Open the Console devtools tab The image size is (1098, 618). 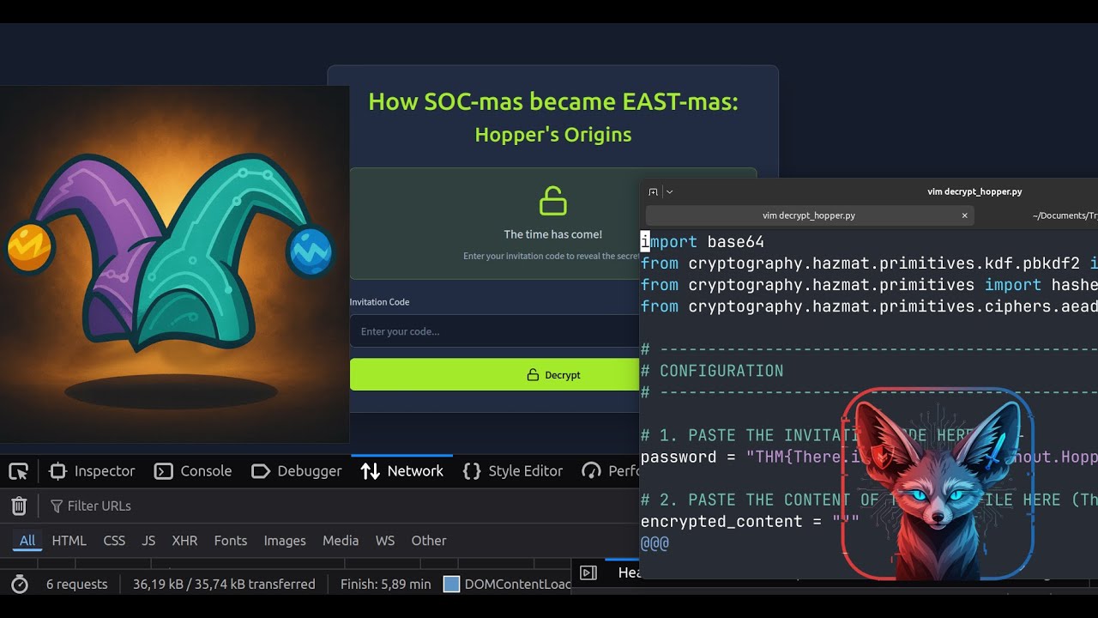tap(193, 471)
